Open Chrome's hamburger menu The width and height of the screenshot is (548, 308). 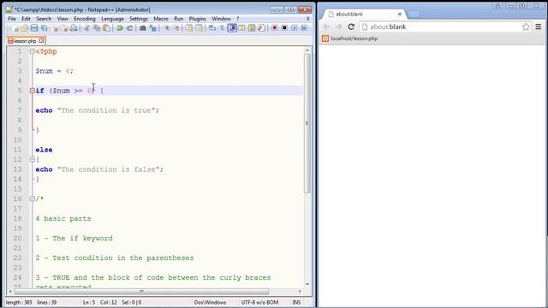coord(539,27)
